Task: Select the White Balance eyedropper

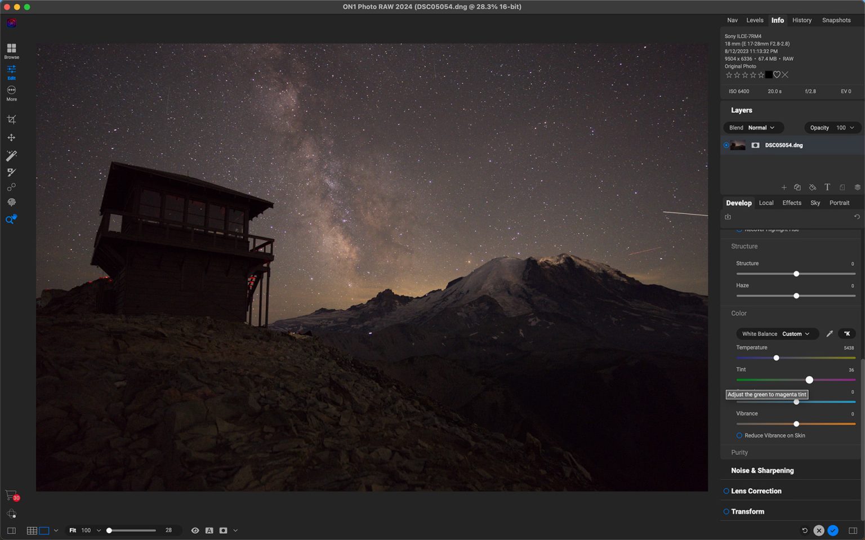Action: pos(830,333)
